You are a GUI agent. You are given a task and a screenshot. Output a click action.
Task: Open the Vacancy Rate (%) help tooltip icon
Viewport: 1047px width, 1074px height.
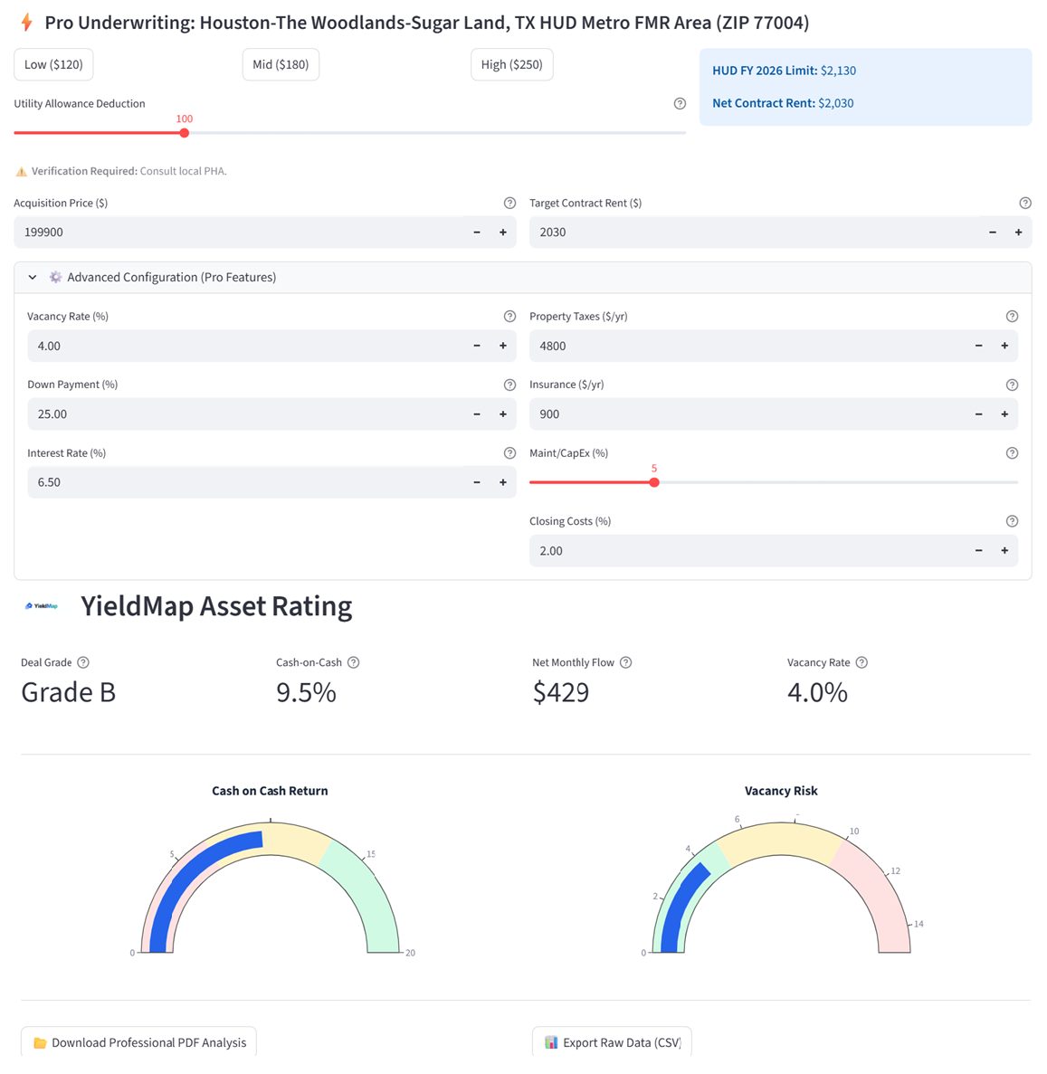(x=509, y=317)
